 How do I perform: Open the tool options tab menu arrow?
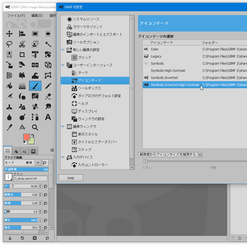(x=52, y=150)
